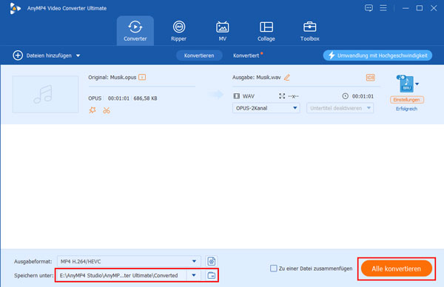Select the music note thumbnail of Musik.opus
The width and height of the screenshot is (444, 287).
coord(45,94)
